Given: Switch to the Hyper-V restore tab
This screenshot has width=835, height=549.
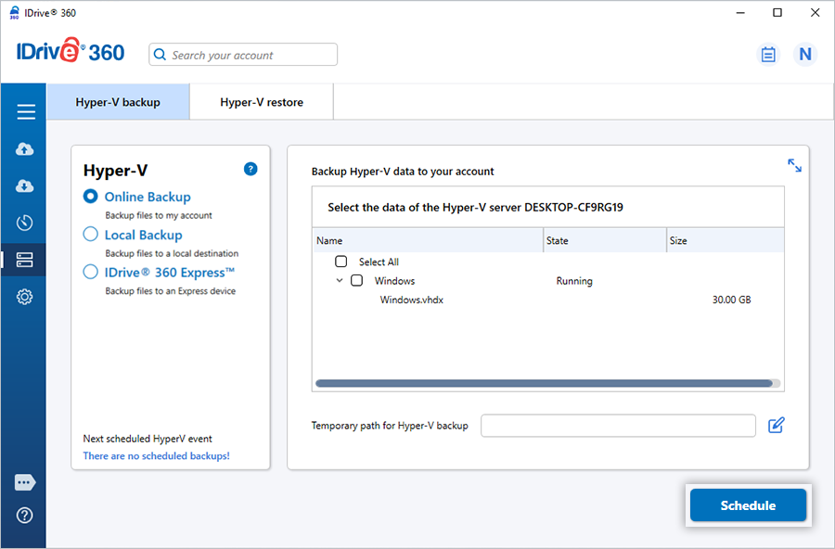Looking at the screenshot, I should pos(262,102).
